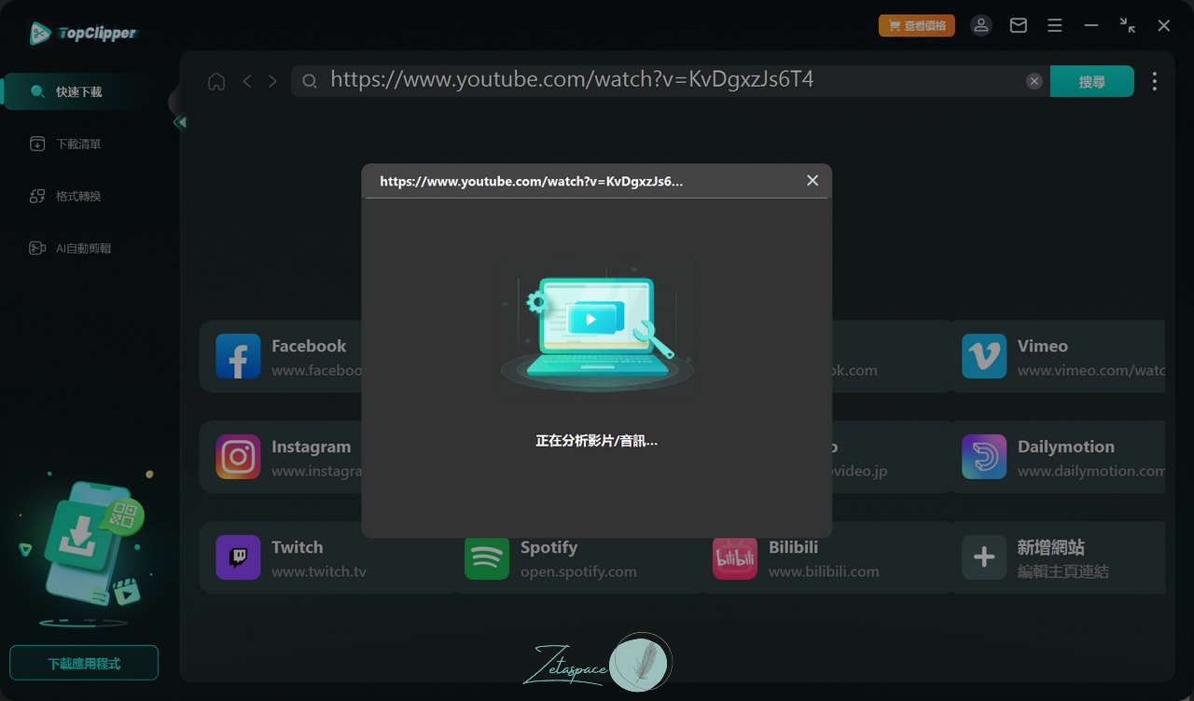Screen dimensions: 1194x701
Task: Click the 查看價格 pricing button
Action: 917,26
